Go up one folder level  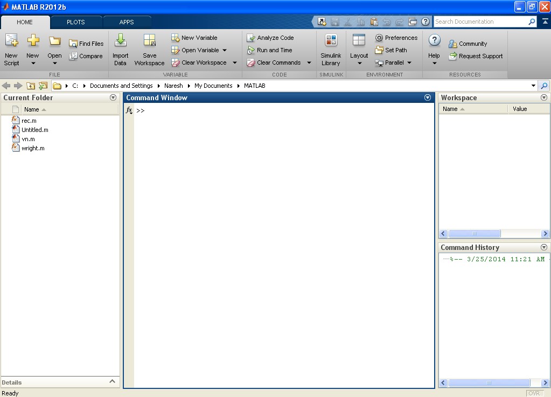point(31,86)
